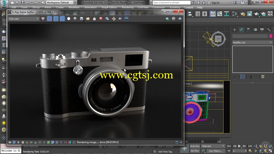
Task: Open the Modifiers menu
Action: pyautogui.click(x=74, y=7)
